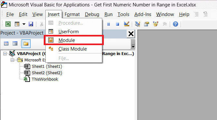Open Project Explorer toolbar icon

click(138, 24)
